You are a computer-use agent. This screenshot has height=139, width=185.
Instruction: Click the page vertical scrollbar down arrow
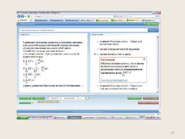(160, 112)
